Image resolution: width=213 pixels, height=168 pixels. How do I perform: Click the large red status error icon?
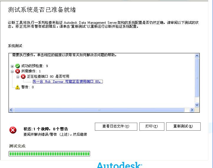(13, 130)
